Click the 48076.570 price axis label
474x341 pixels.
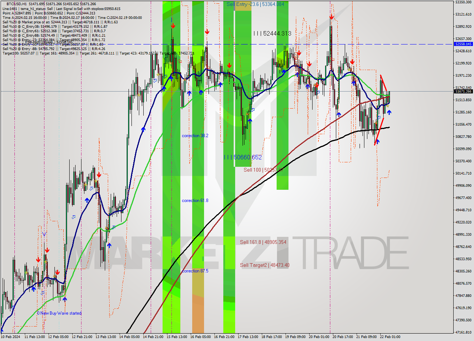point(463,283)
